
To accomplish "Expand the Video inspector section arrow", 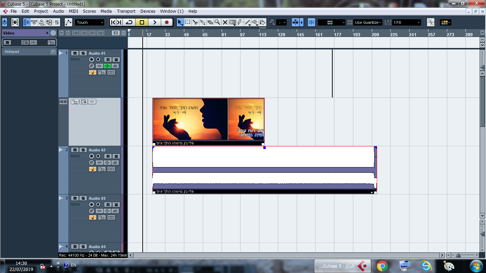I will pos(47,33).
